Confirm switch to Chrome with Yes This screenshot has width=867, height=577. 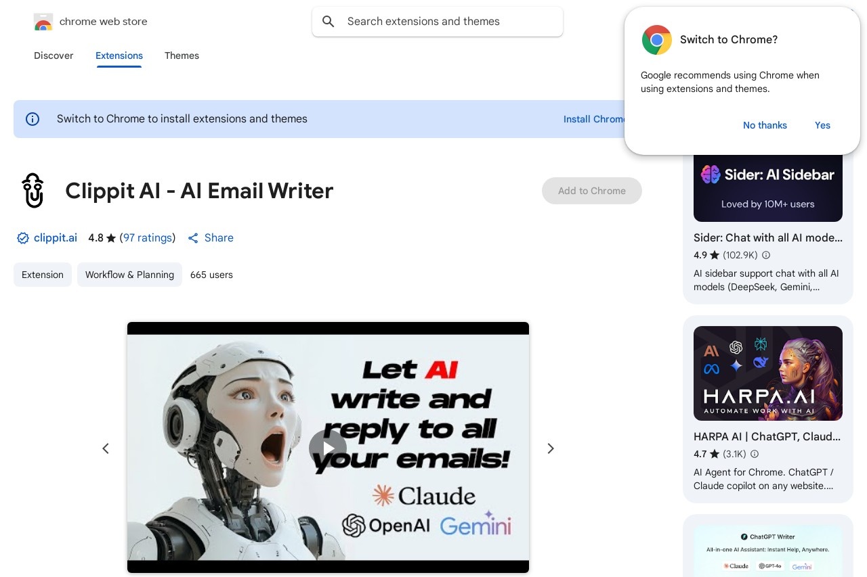[822, 125]
